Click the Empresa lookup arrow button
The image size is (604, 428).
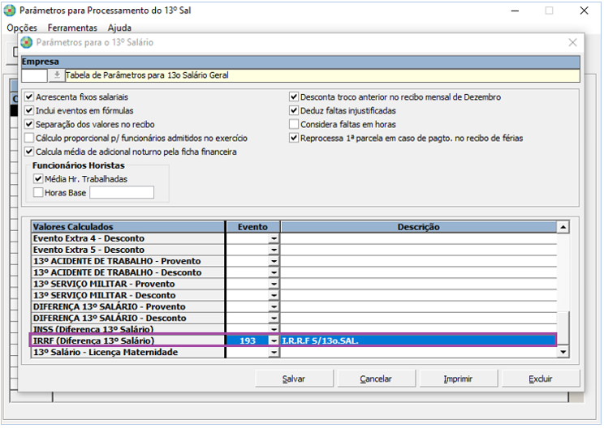click(x=57, y=75)
